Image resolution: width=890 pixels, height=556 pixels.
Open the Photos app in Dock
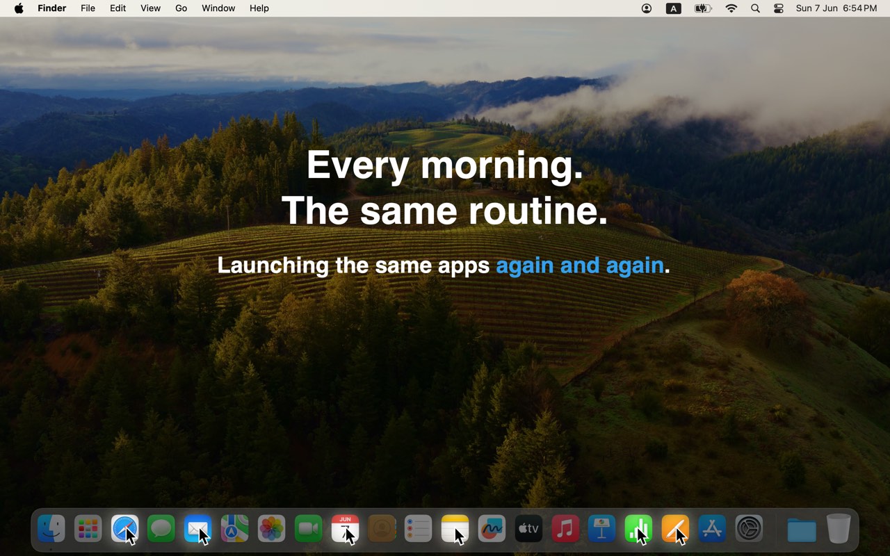(272, 530)
